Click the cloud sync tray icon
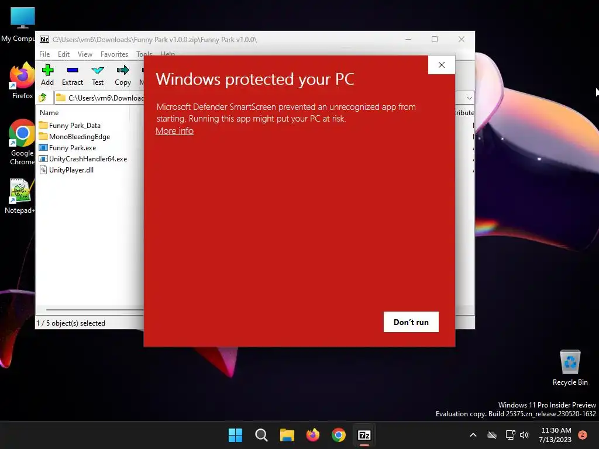The image size is (599, 449). click(x=492, y=435)
